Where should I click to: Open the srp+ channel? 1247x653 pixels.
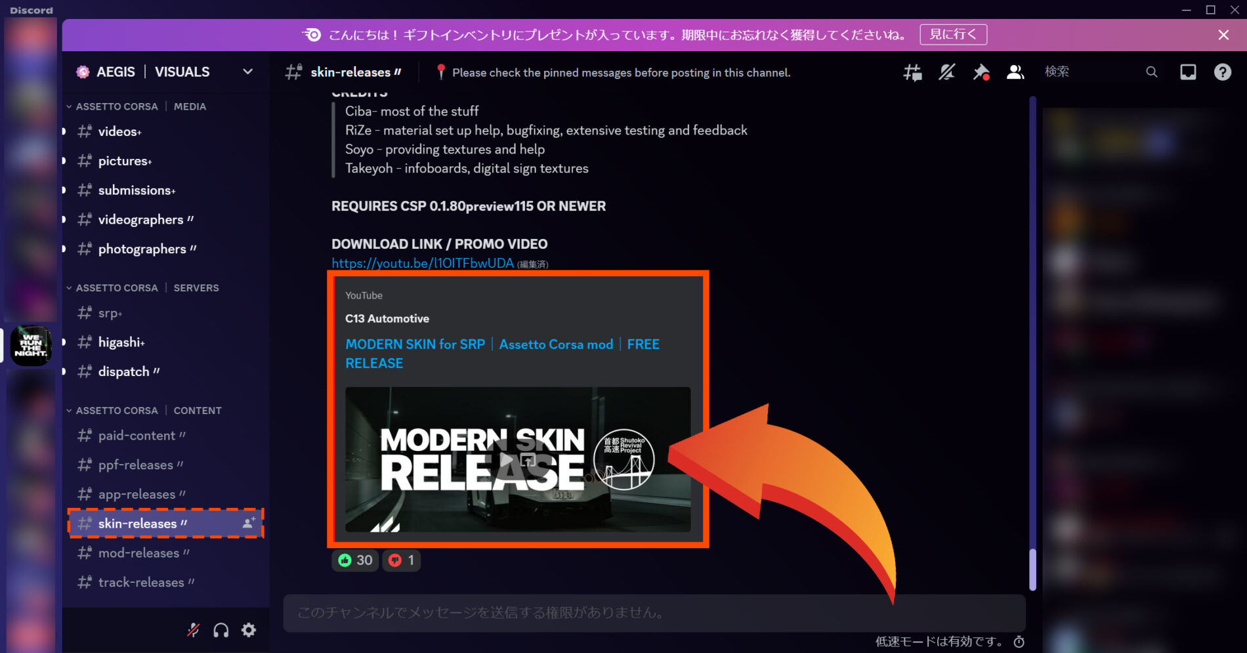[165, 313]
